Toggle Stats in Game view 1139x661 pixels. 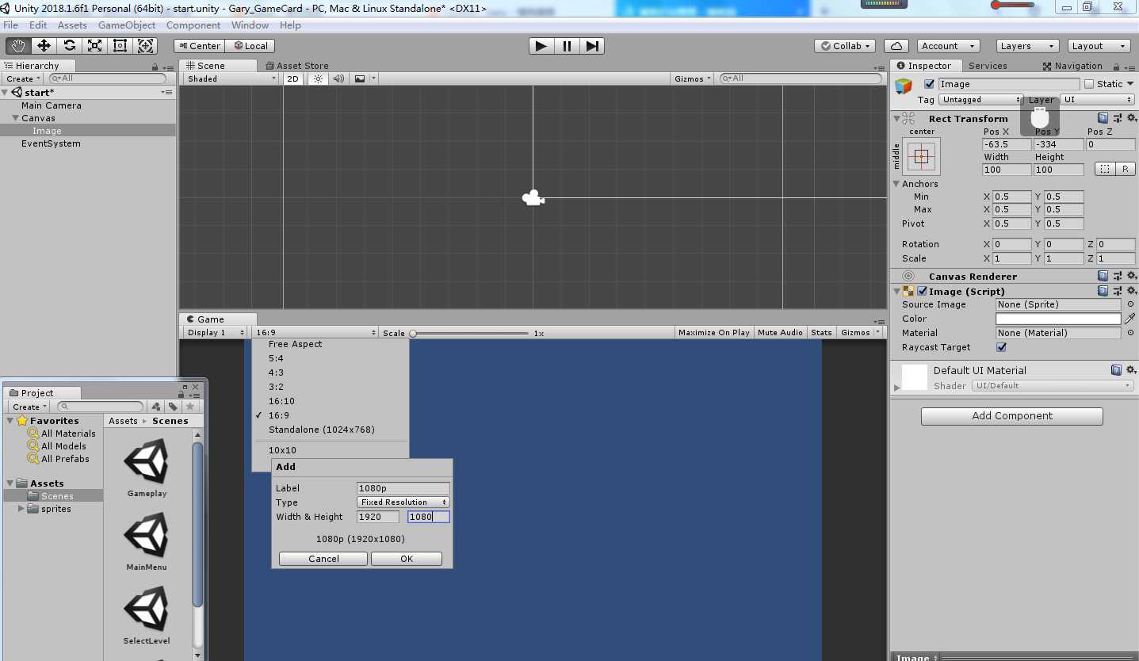821,332
